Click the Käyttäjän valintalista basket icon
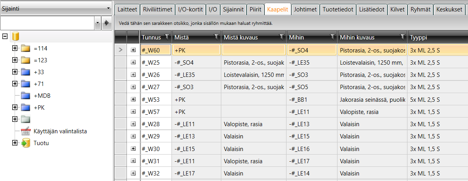 26,131
